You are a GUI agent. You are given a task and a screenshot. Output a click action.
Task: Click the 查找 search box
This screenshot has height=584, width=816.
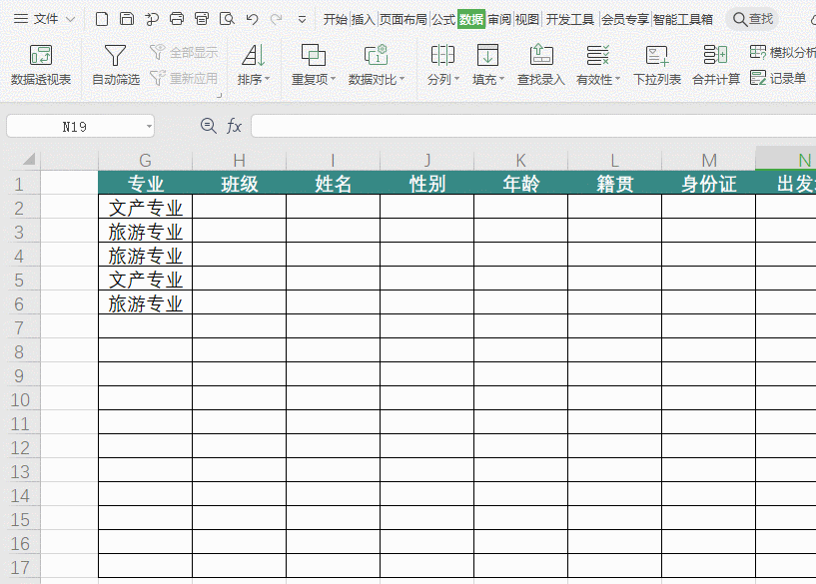tap(752, 19)
